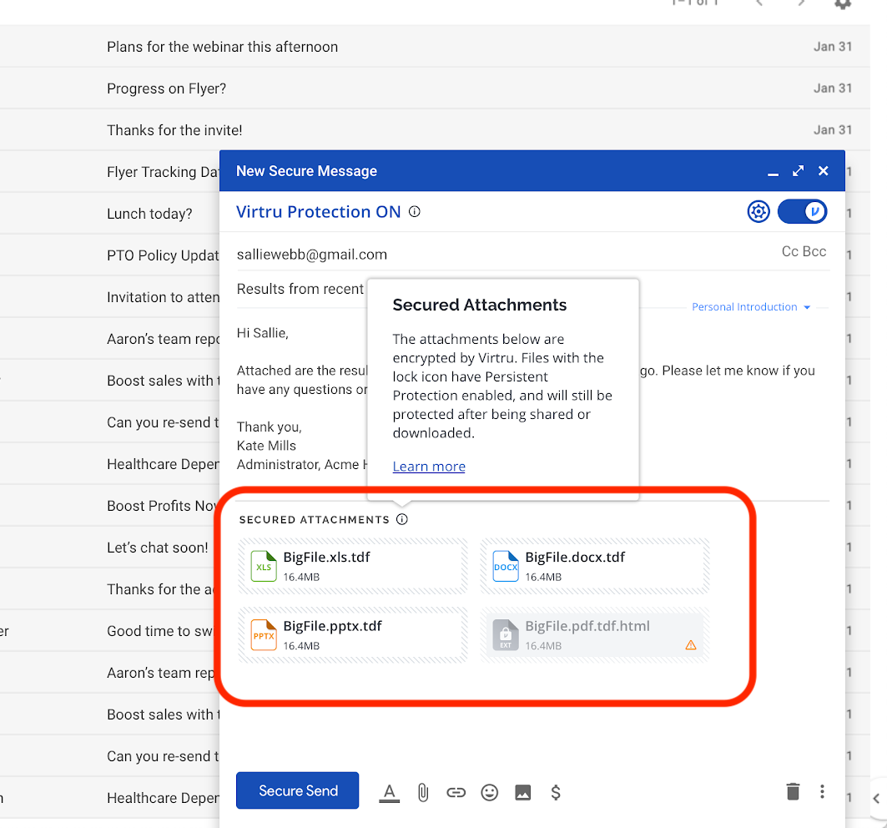Select BigFile.xls.tdf attachment

coord(353,566)
